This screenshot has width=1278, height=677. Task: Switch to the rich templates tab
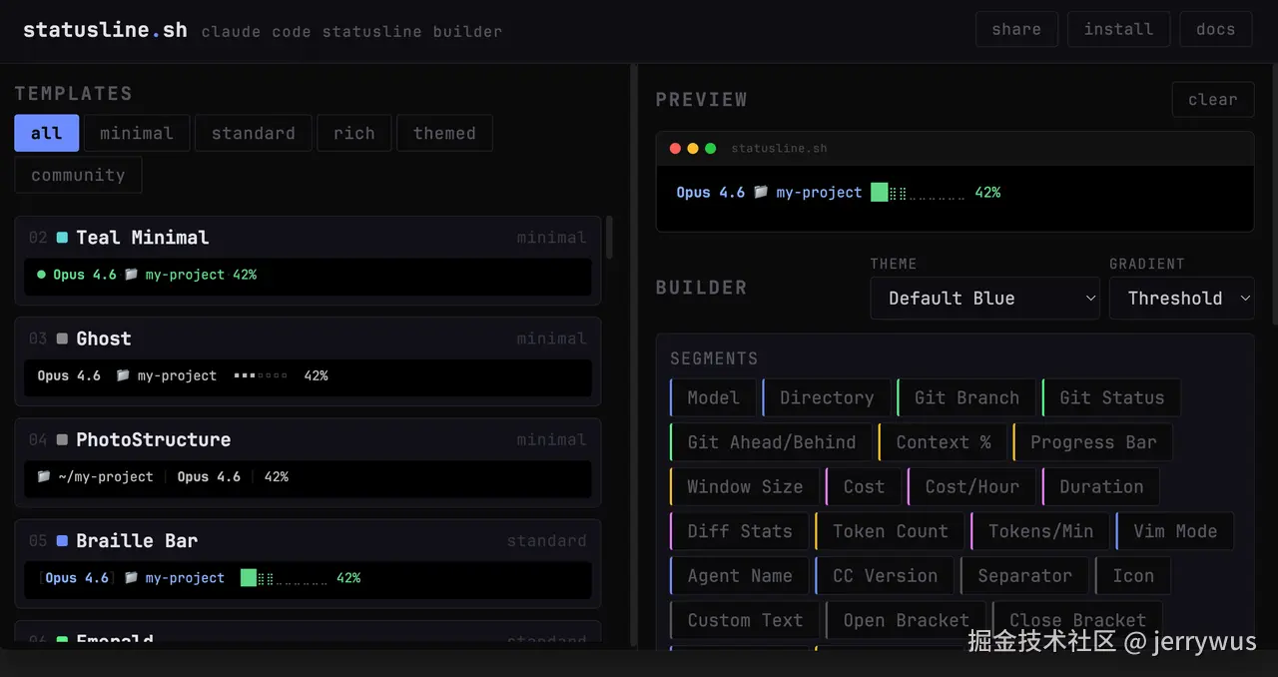tap(354, 133)
